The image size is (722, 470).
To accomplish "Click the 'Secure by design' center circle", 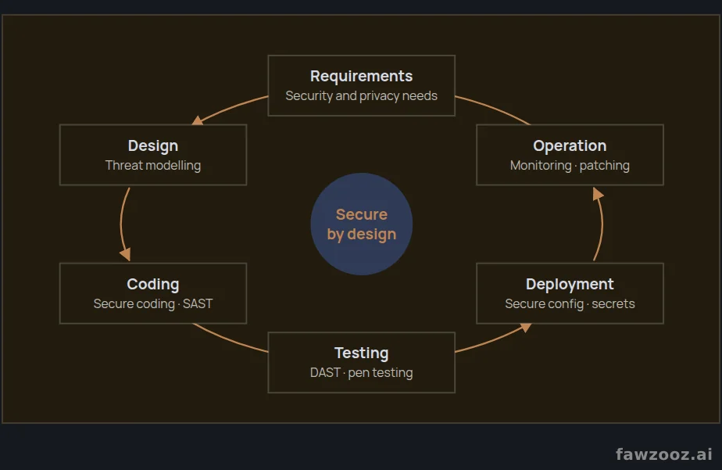I will (362, 224).
